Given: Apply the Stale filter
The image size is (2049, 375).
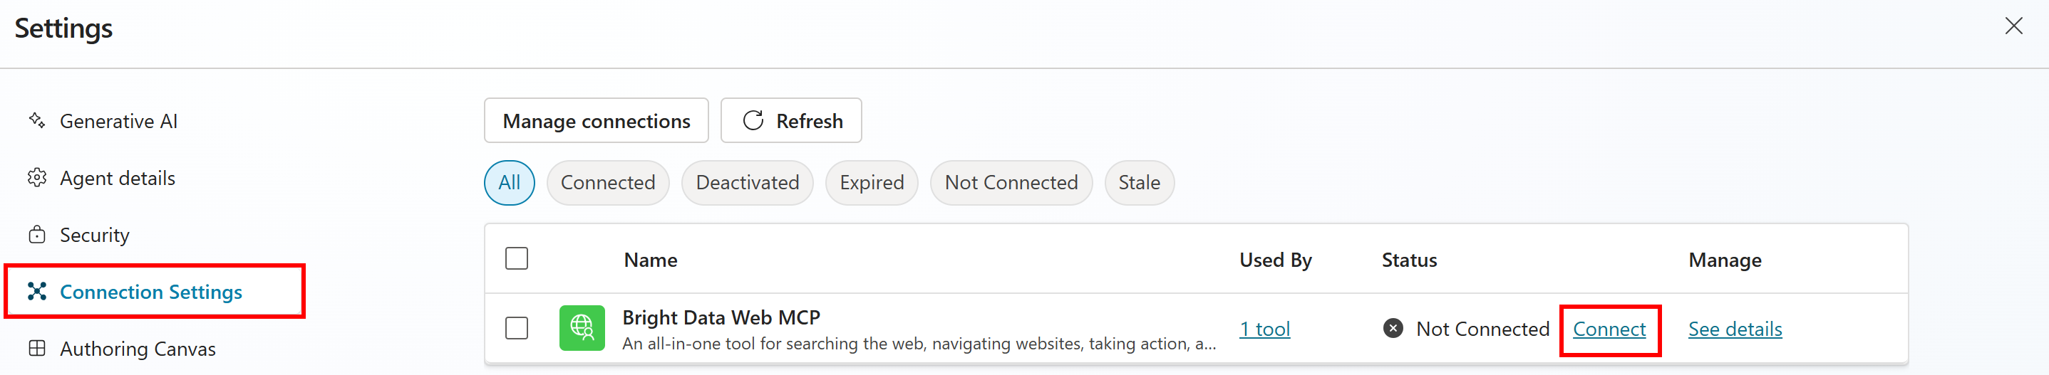Looking at the screenshot, I should point(1139,183).
